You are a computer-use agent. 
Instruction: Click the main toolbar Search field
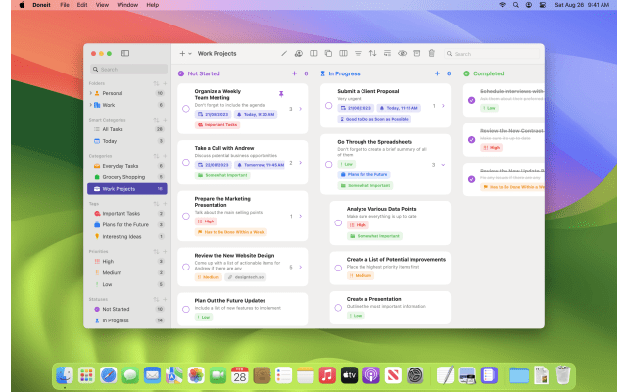[x=492, y=54]
